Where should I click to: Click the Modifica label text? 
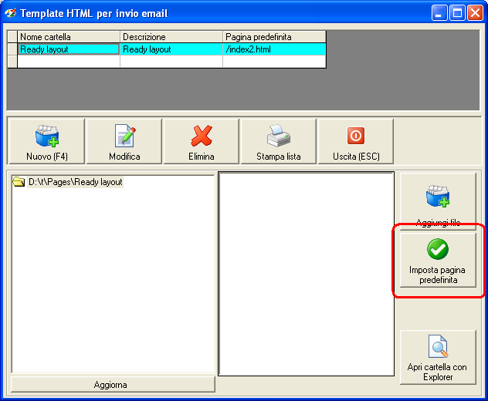click(x=124, y=157)
